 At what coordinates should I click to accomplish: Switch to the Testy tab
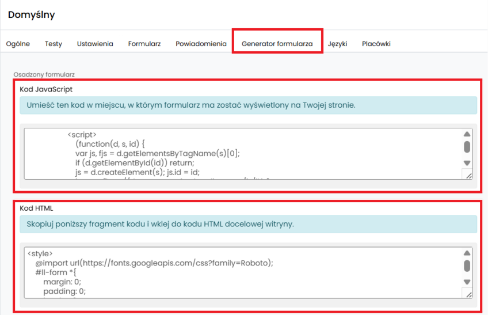(54, 44)
